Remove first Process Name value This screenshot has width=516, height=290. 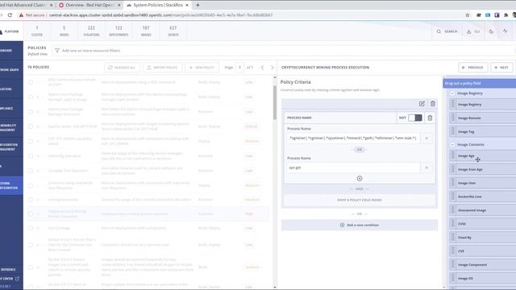point(427,138)
